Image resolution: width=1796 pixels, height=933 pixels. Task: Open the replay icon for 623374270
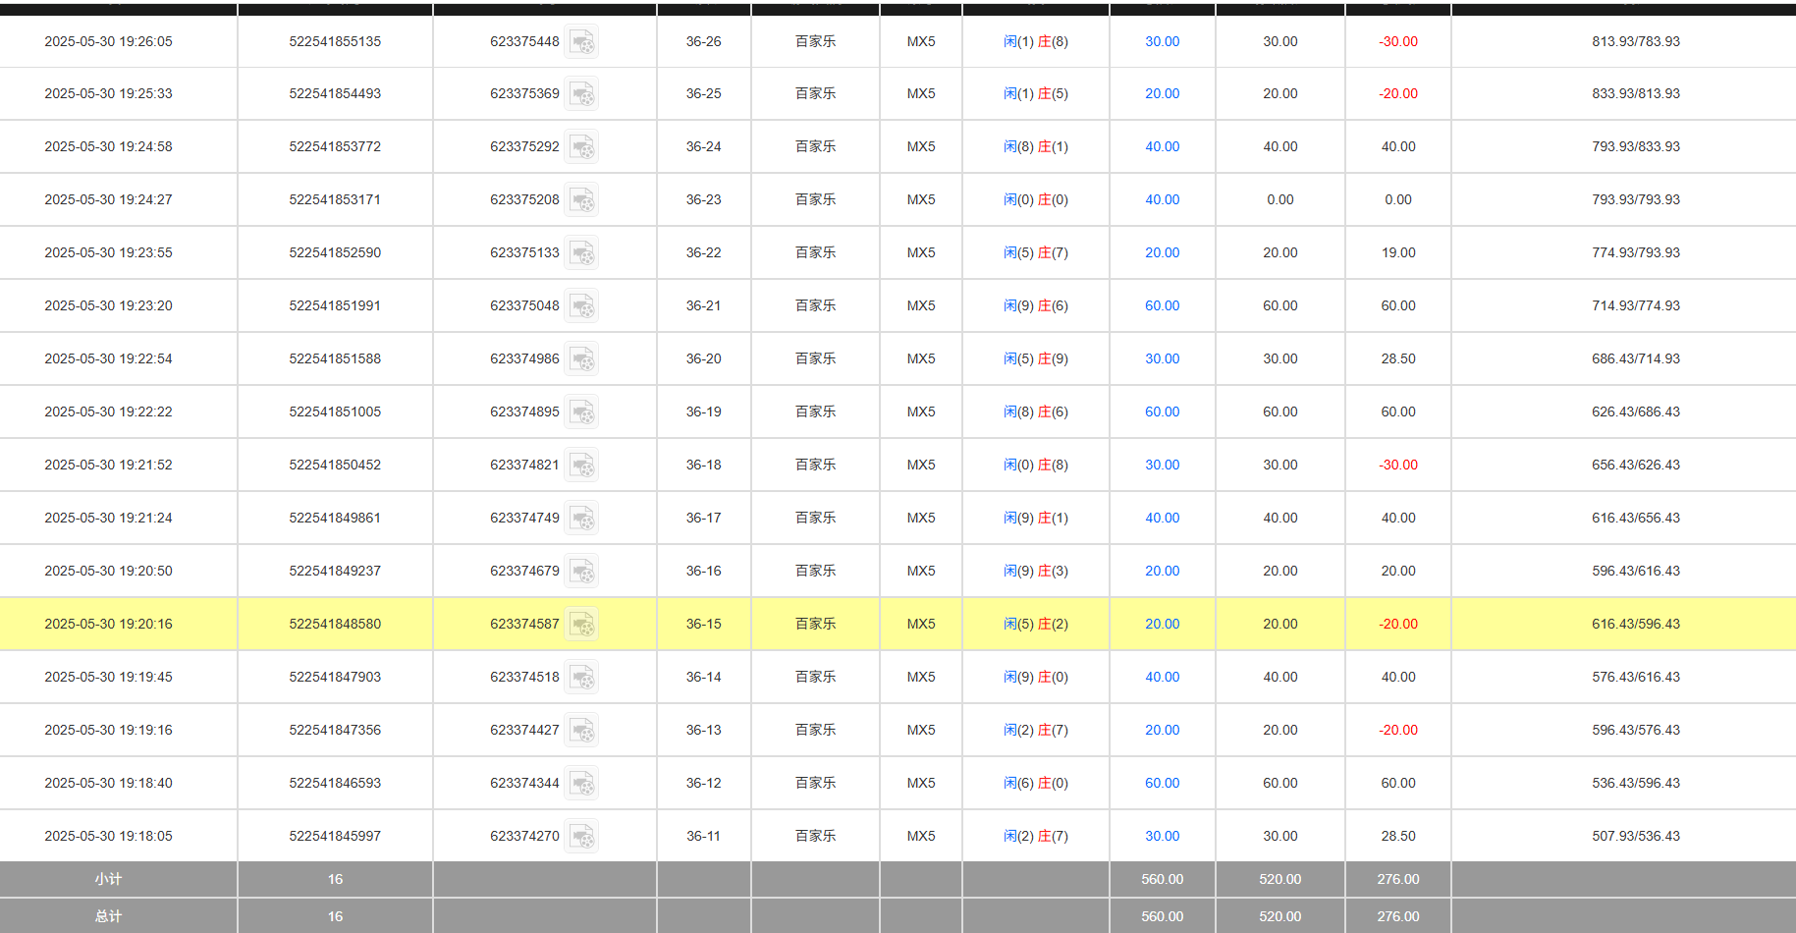pos(582,837)
